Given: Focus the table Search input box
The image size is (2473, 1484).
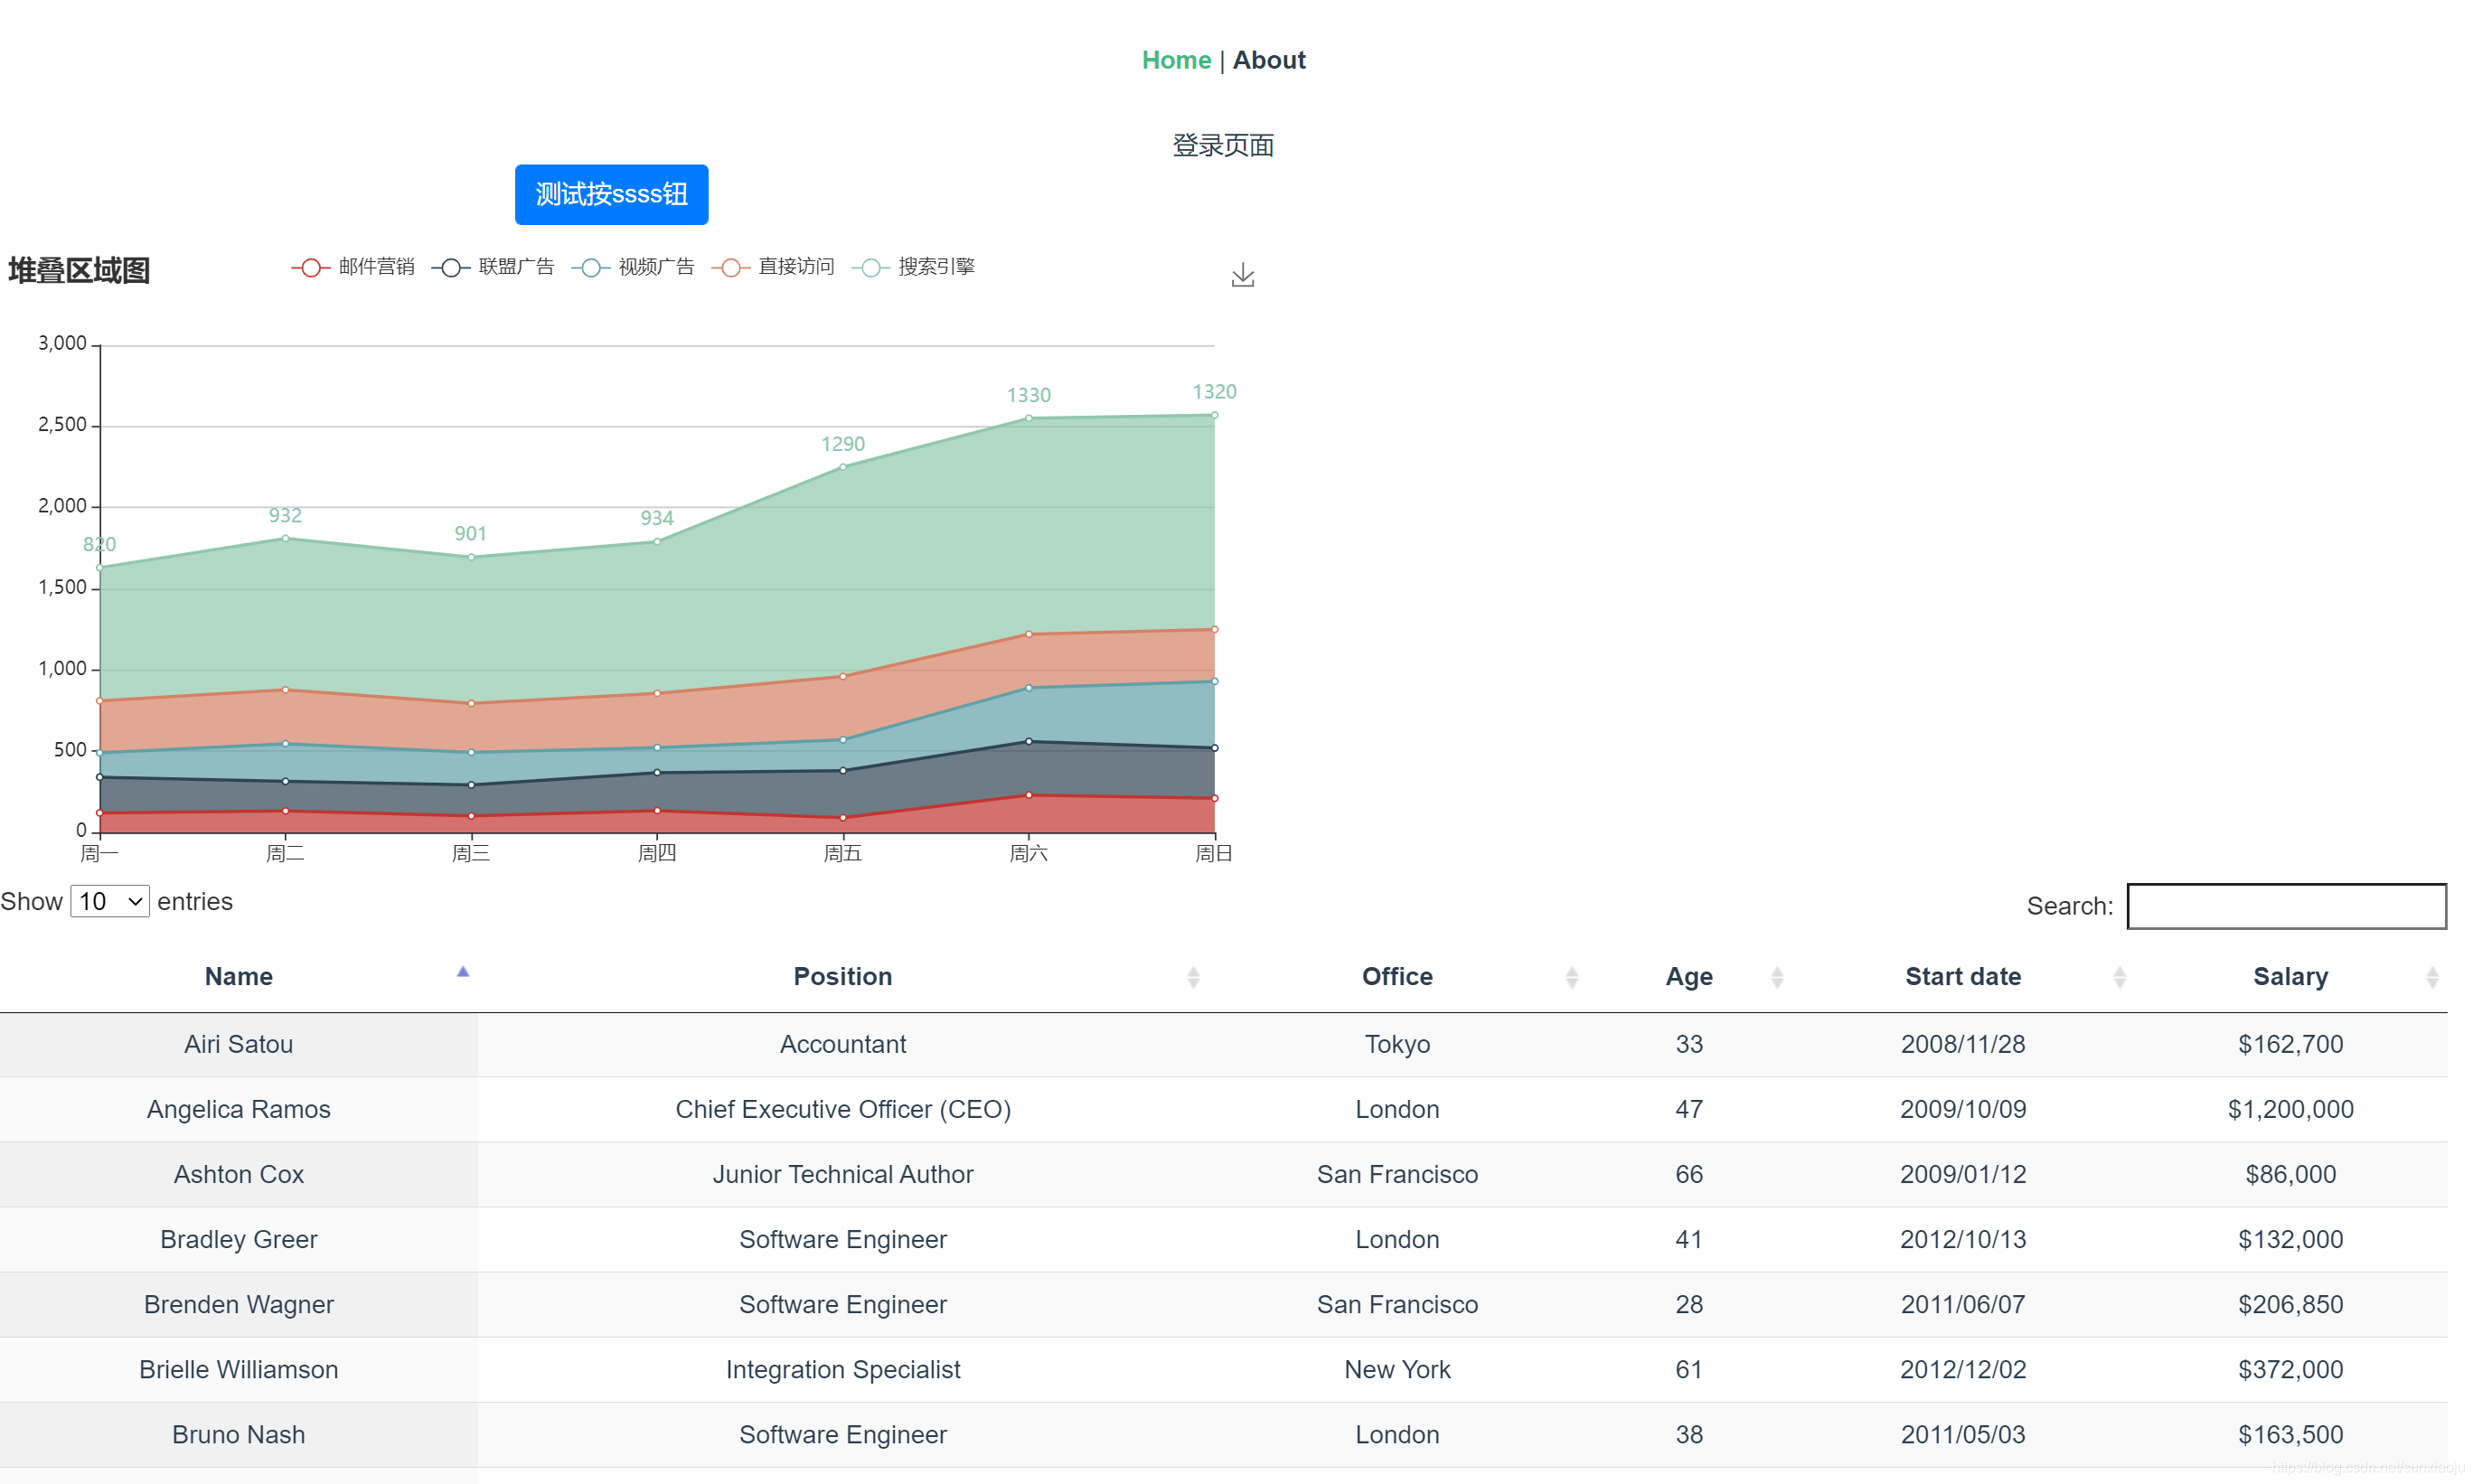Looking at the screenshot, I should point(2285,906).
